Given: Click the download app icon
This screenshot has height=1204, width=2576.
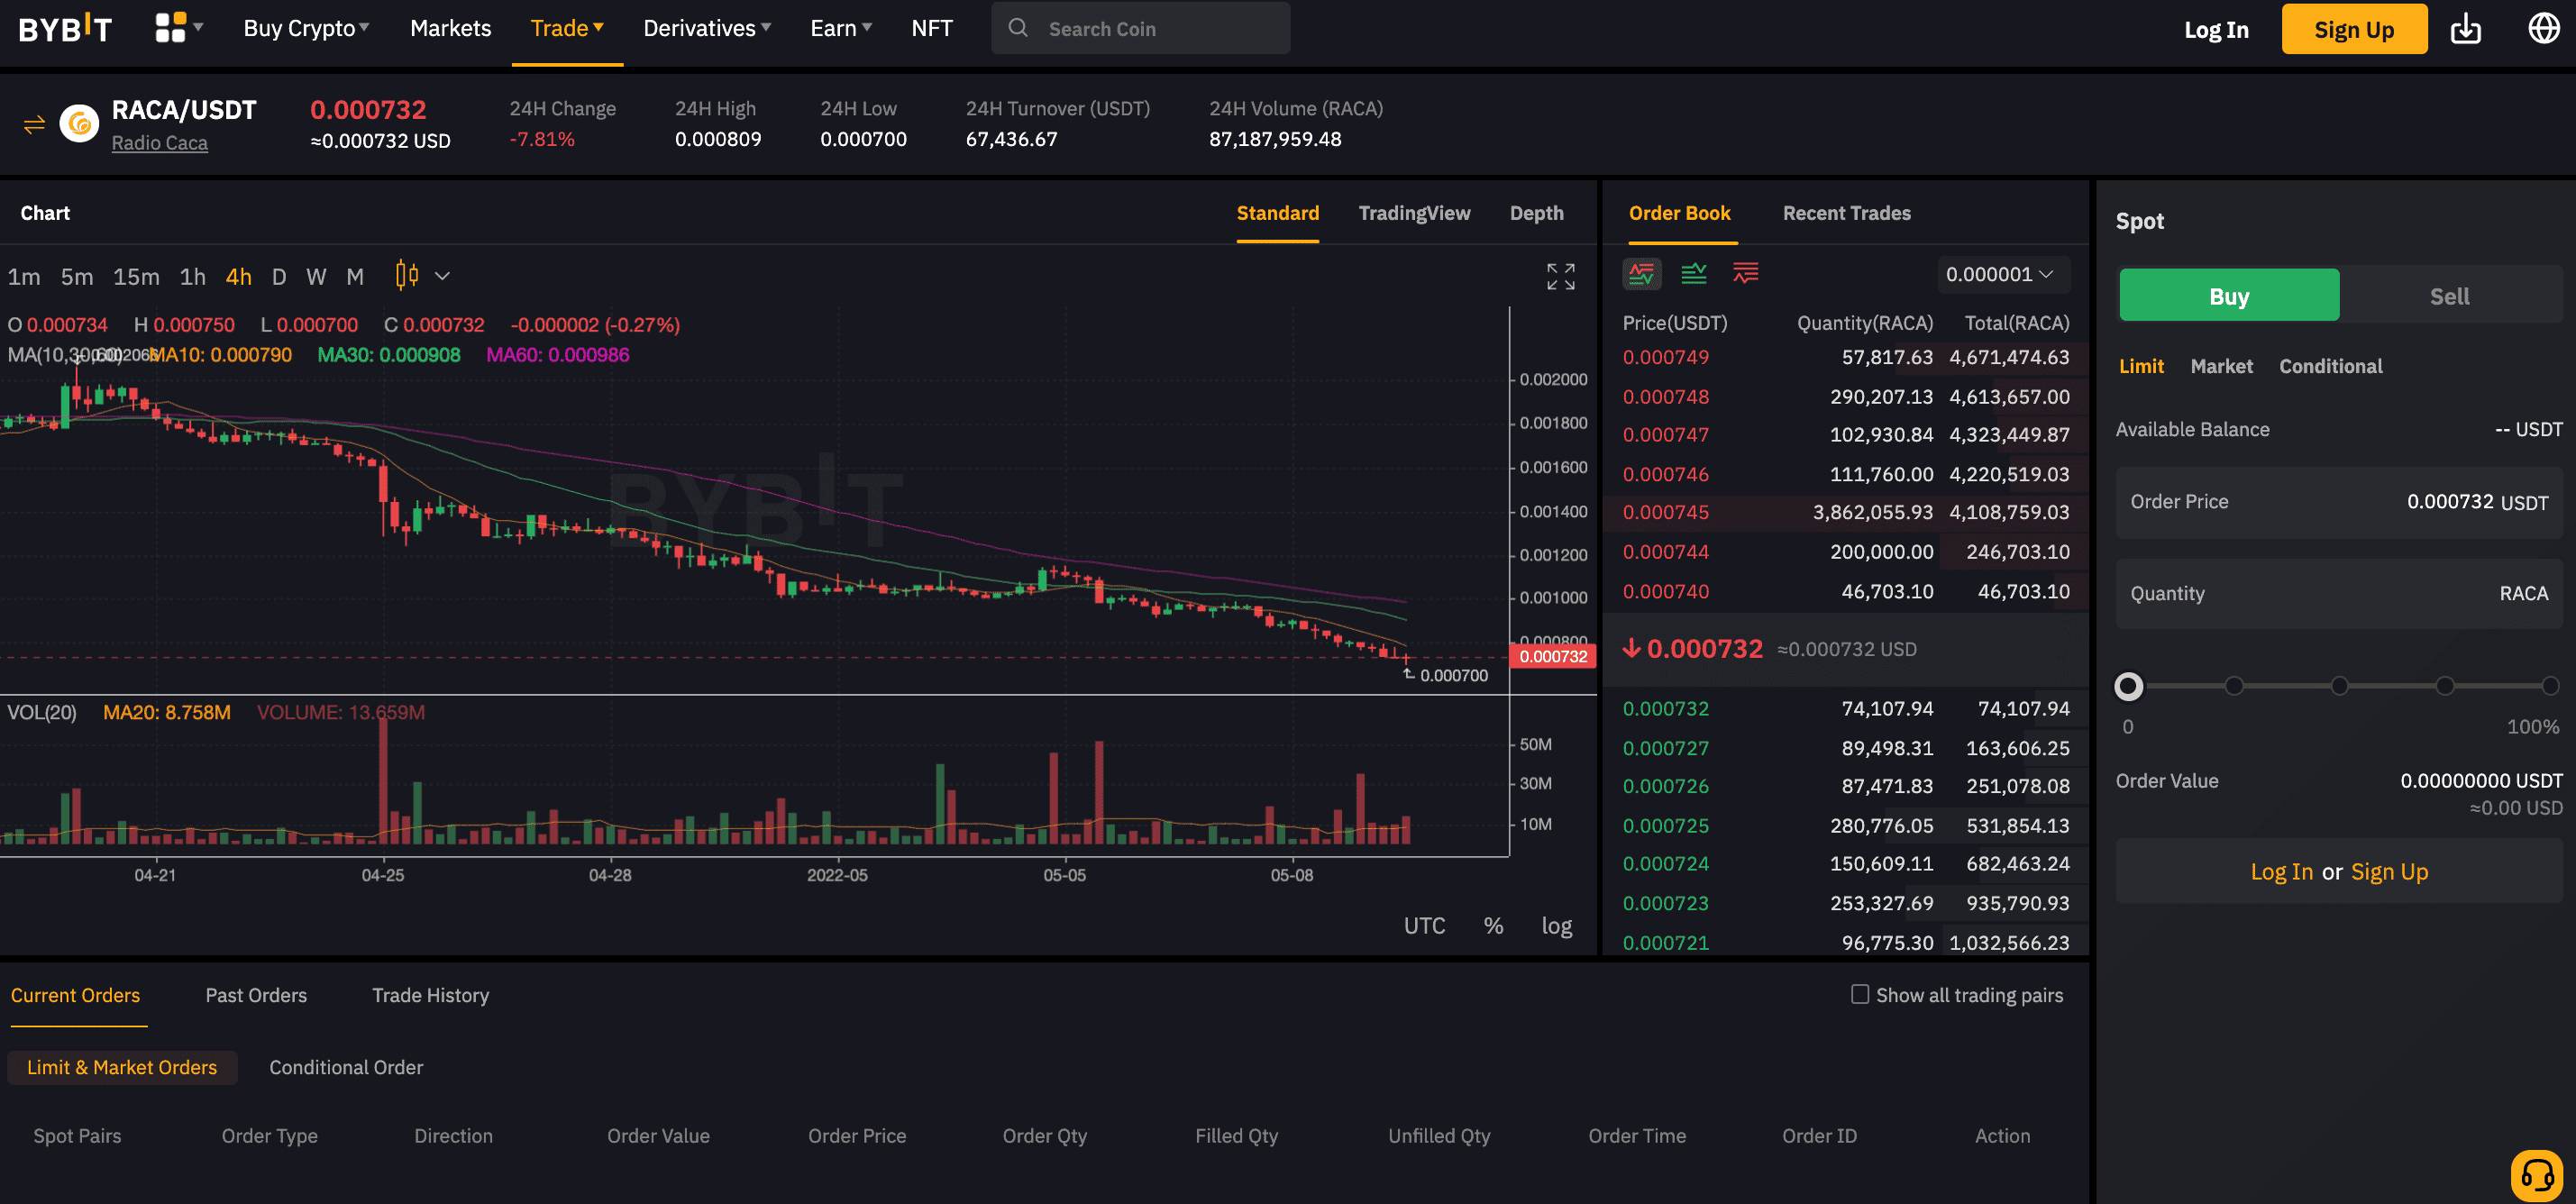Looking at the screenshot, I should (x=2466, y=29).
